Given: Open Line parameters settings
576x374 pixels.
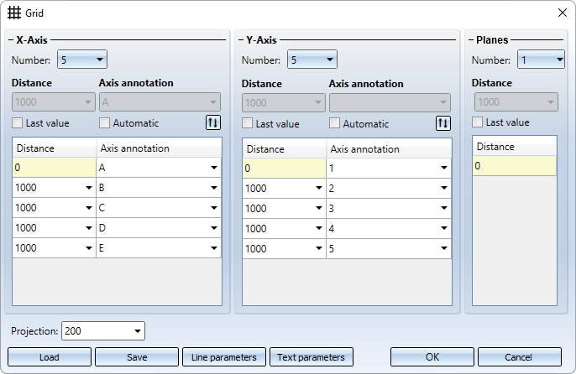Looking at the screenshot, I should [224, 356].
